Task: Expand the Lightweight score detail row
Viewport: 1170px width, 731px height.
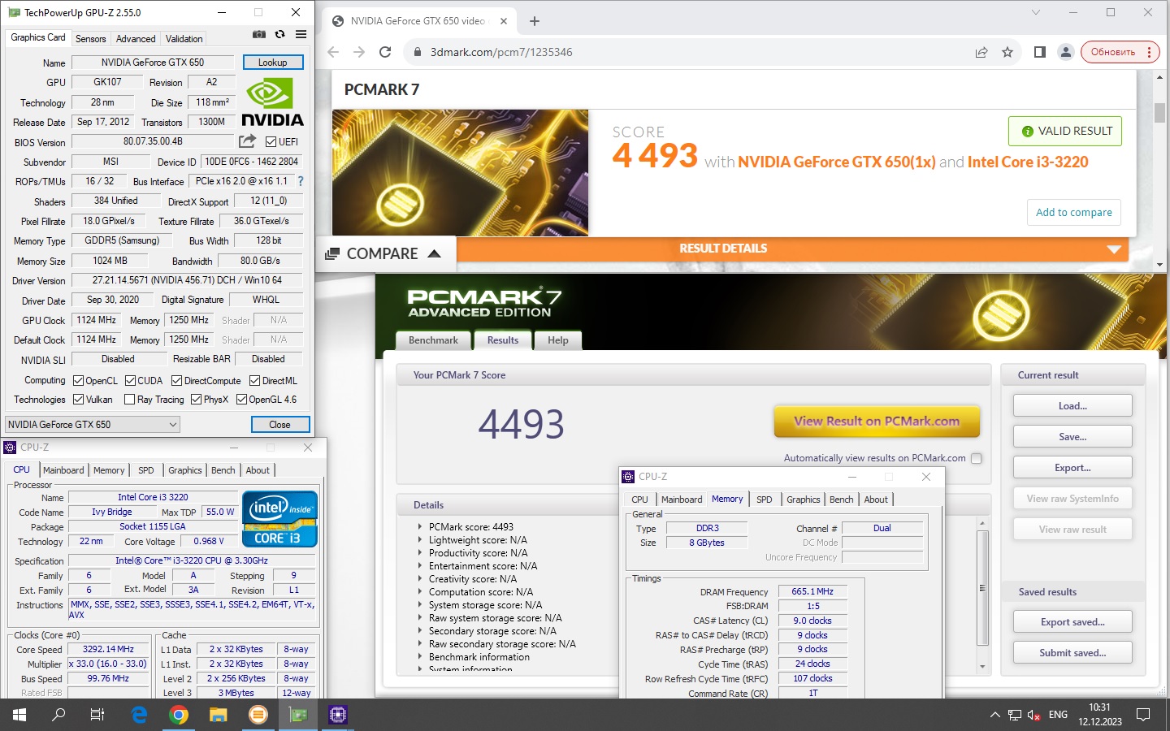Action: pos(420,539)
